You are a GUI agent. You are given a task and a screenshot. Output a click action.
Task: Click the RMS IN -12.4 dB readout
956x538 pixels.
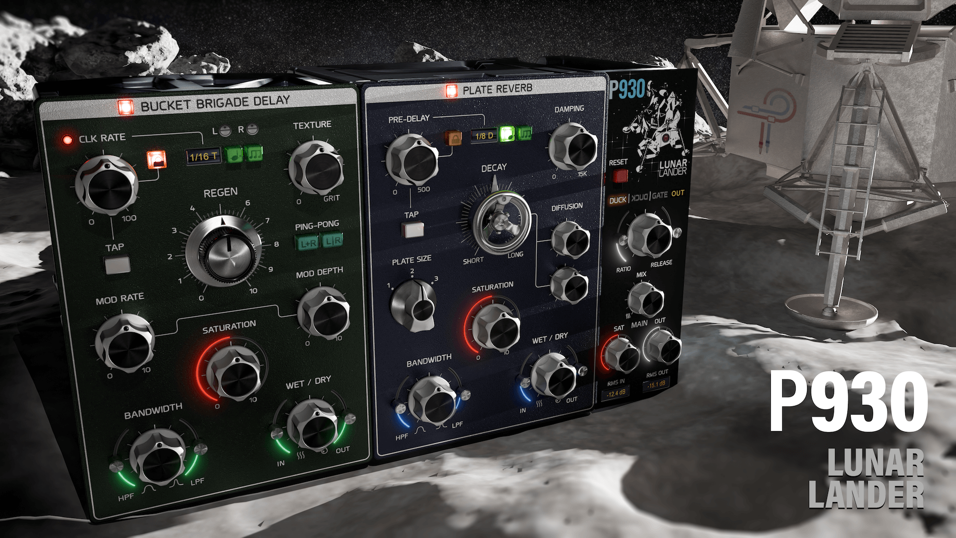[616, 393]
